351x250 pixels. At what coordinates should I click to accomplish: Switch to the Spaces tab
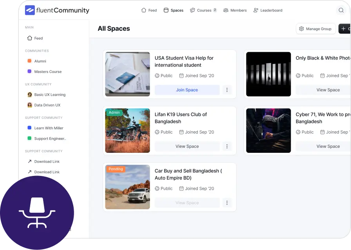(173, 10)
